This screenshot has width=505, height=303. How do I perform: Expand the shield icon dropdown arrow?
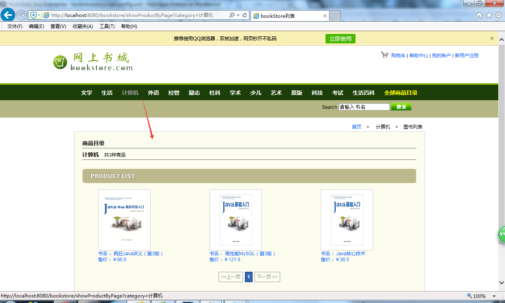[x=39, y=15]
